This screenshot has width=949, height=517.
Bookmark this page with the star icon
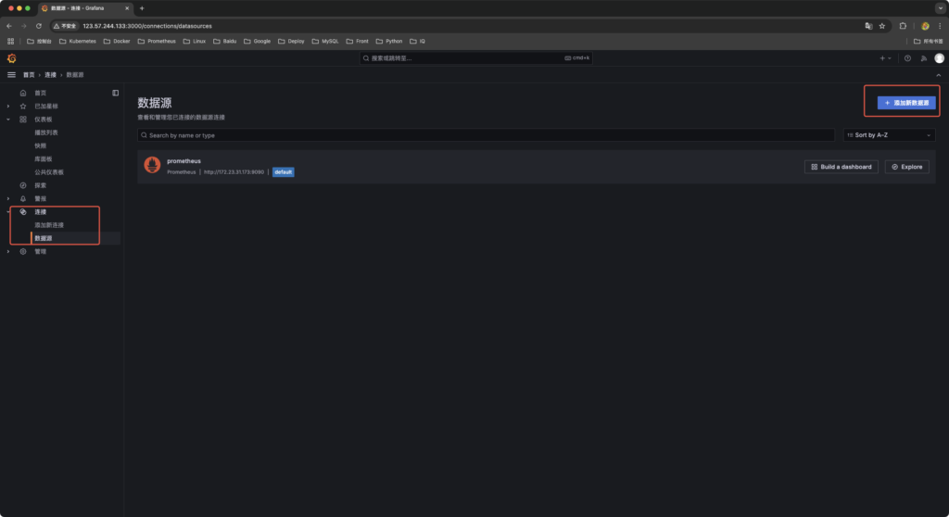[881, 26]
